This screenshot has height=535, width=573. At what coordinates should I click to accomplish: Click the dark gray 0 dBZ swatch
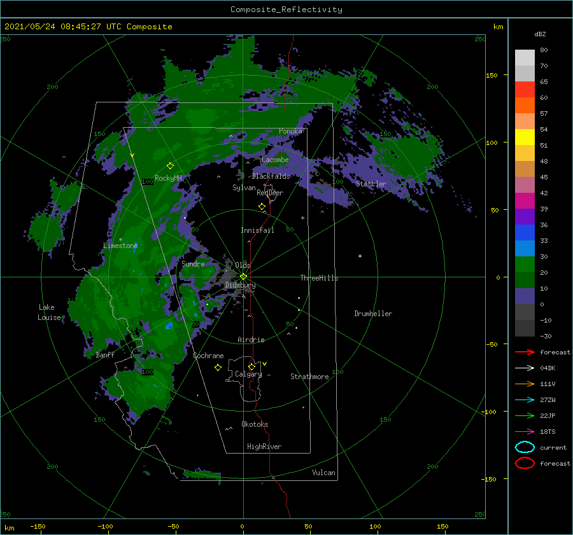(x=525, y=312)
